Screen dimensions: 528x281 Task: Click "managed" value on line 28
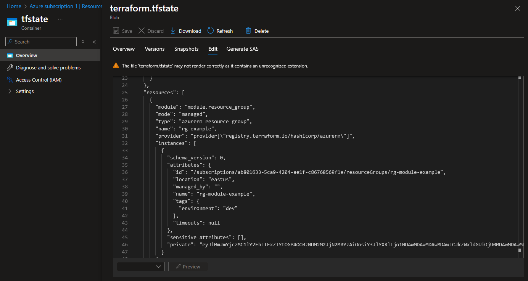[x=193, y=114]
